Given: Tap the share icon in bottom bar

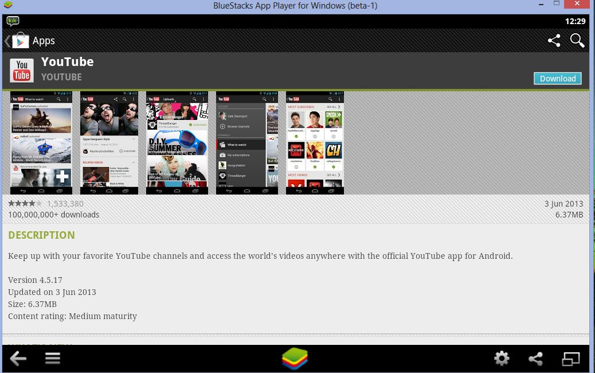Looking at the screenshot, I should pyautogui.click(x=536, y=359).
